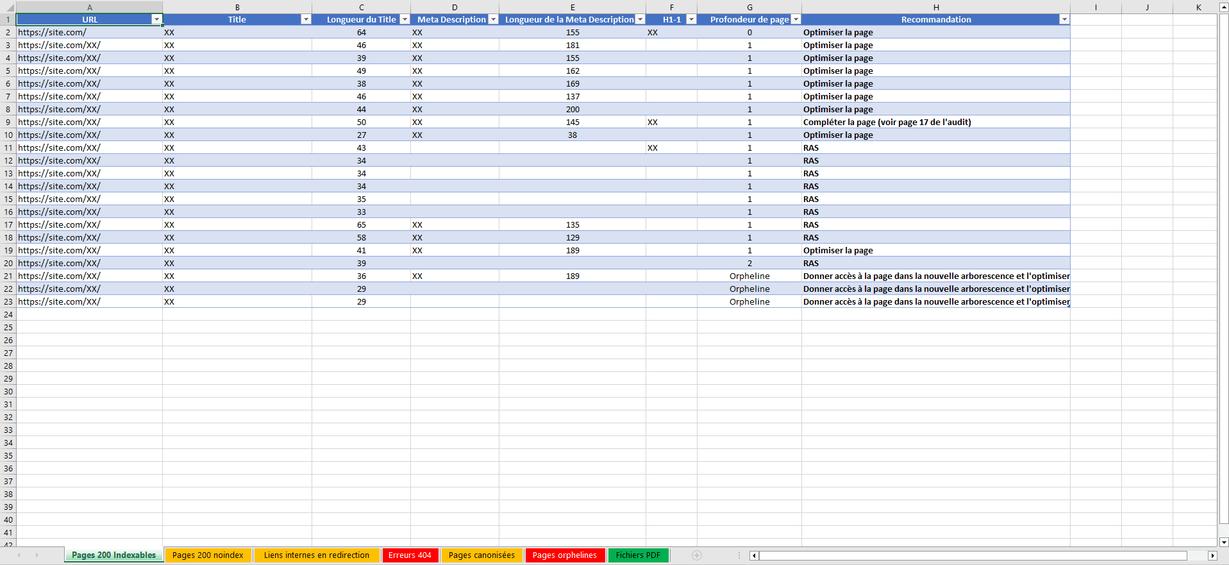Select the value 200 in Meta Description length
This screenshot has width=1229, height=565.
573,109
